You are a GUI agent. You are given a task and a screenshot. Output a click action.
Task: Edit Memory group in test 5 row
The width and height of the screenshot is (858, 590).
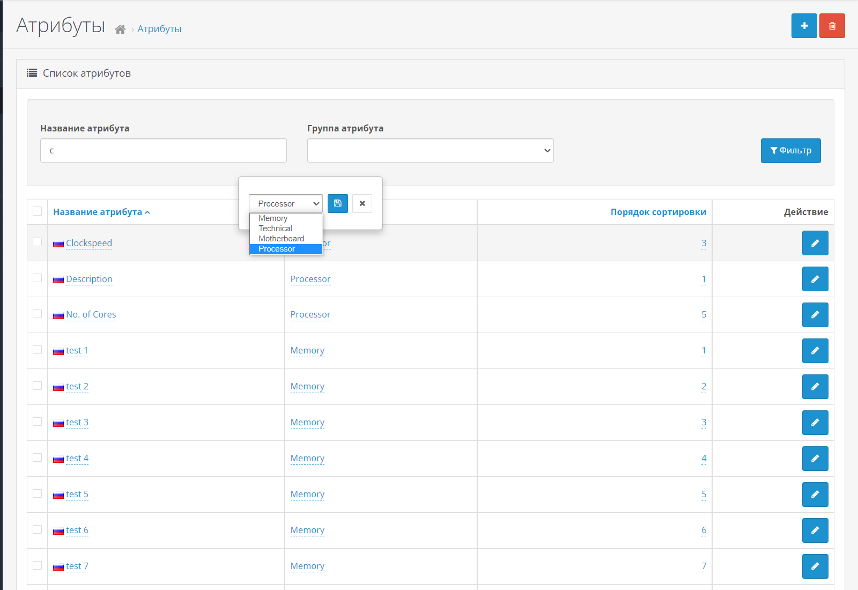coord(307,494)
